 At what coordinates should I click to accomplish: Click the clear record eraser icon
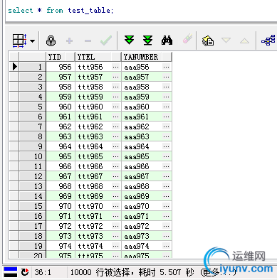coord(187,39)
